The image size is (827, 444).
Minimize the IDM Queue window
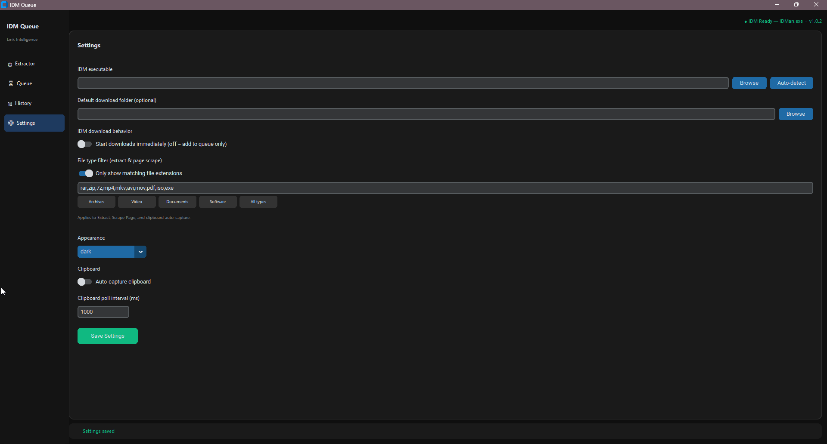click(x=777, y=5)
